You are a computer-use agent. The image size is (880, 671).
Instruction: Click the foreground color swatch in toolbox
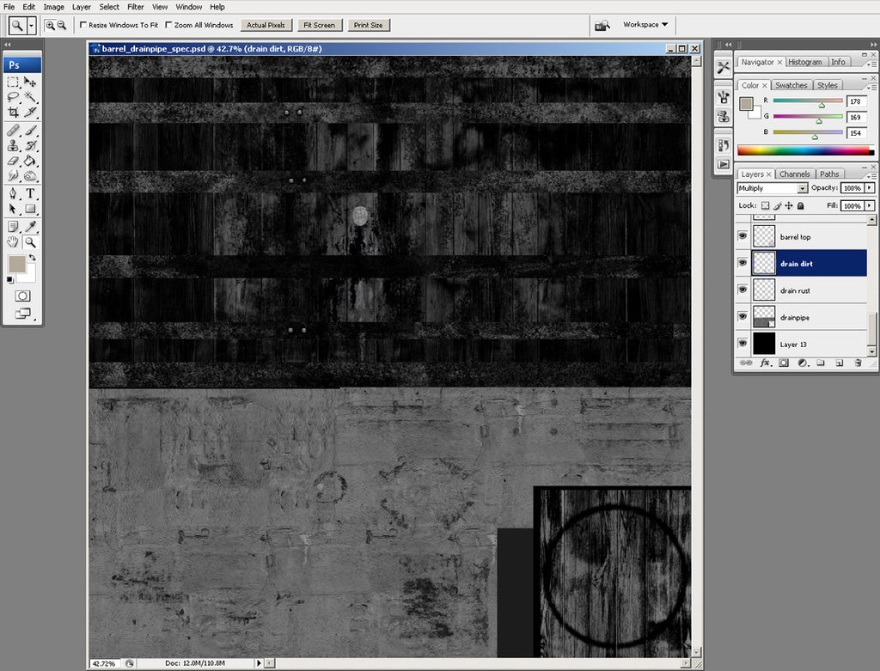coord(16,264)
